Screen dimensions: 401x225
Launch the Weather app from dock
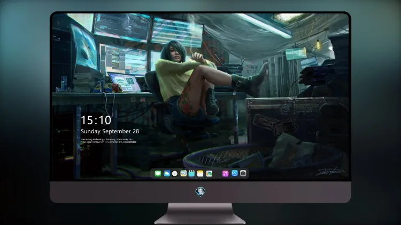(167, 174)
